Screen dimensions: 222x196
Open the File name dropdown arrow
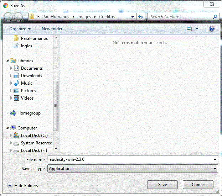pos(215,160)
